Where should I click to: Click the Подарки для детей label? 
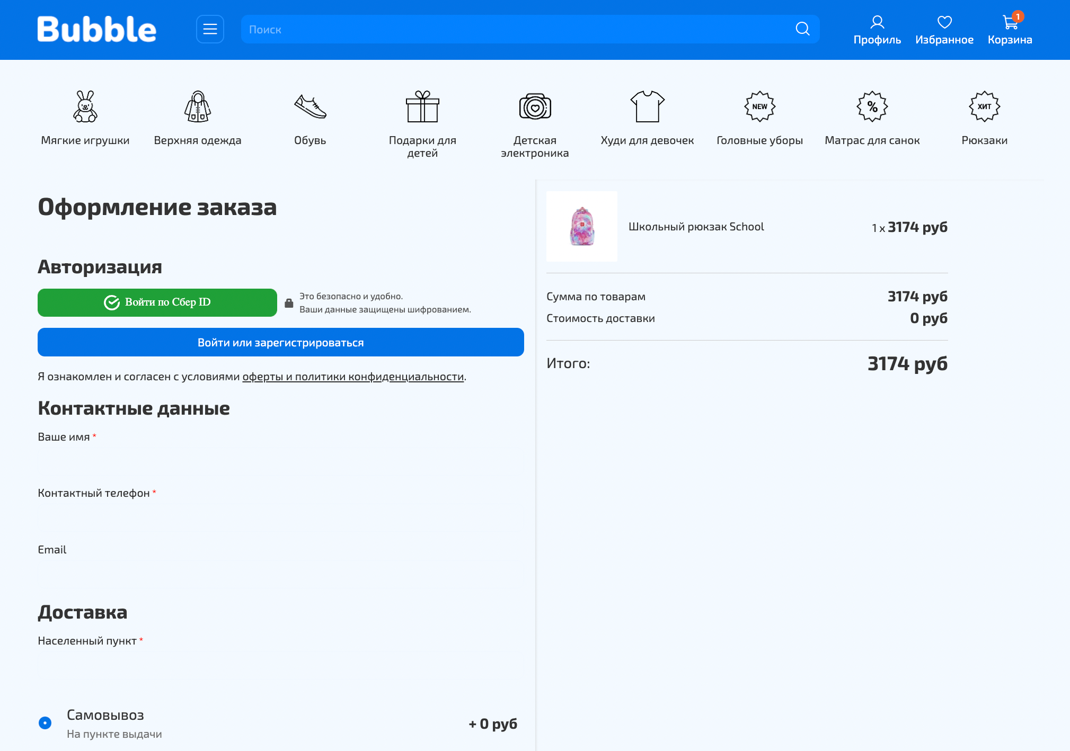point(422,147)
